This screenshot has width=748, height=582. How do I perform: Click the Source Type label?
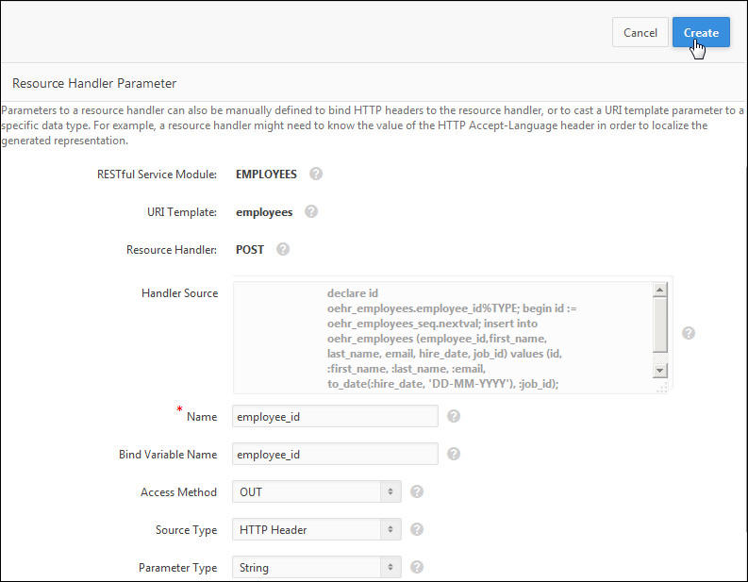click(x=186, y=530)
